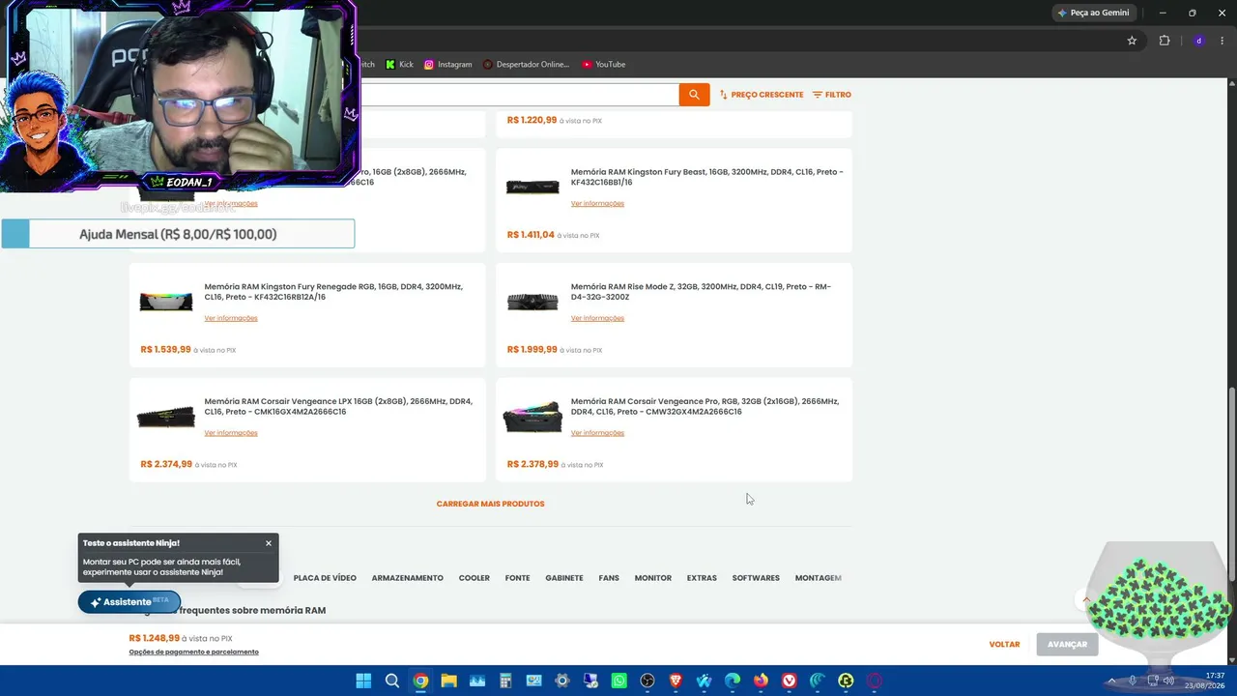
Task: Click Corsair Vengeance LPX thumbnail
Action: tap(166, 417)
